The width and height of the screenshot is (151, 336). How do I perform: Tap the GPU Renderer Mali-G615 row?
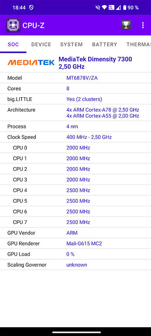pos(75,244)
